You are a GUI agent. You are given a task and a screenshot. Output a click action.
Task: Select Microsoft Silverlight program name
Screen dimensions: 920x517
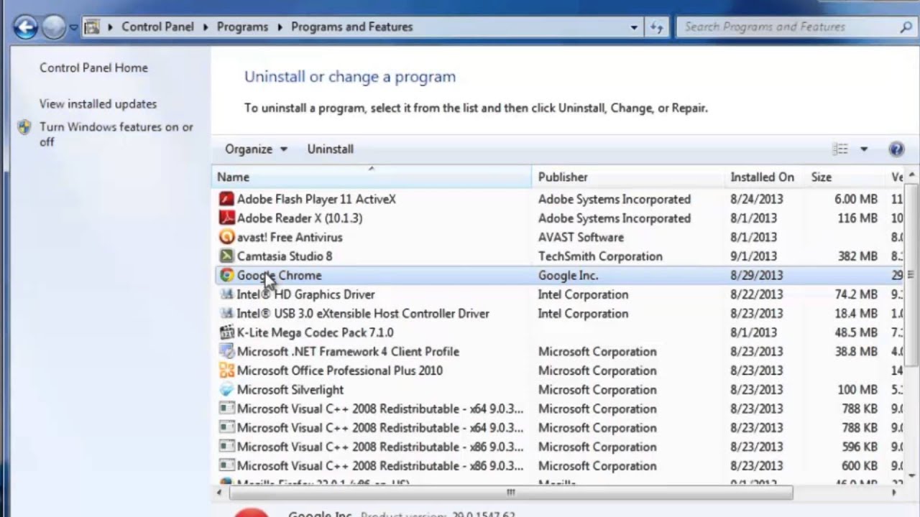[290, 390]
